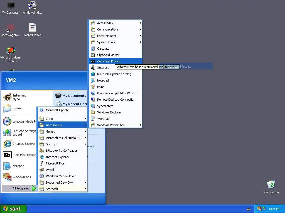Click the Clipboard Viewer icon
The image size is (285, 213).
[93, 55]
